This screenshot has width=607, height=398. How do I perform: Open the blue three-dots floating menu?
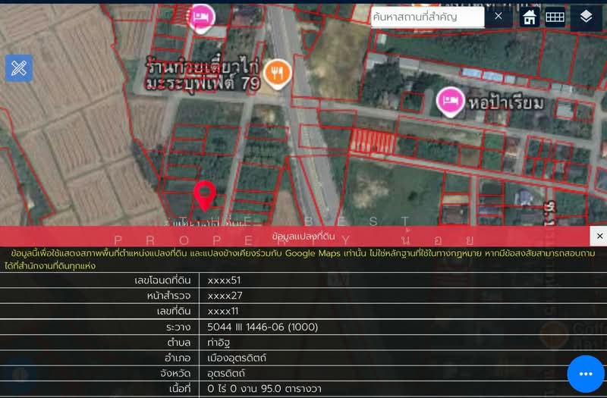coord(585,374)
